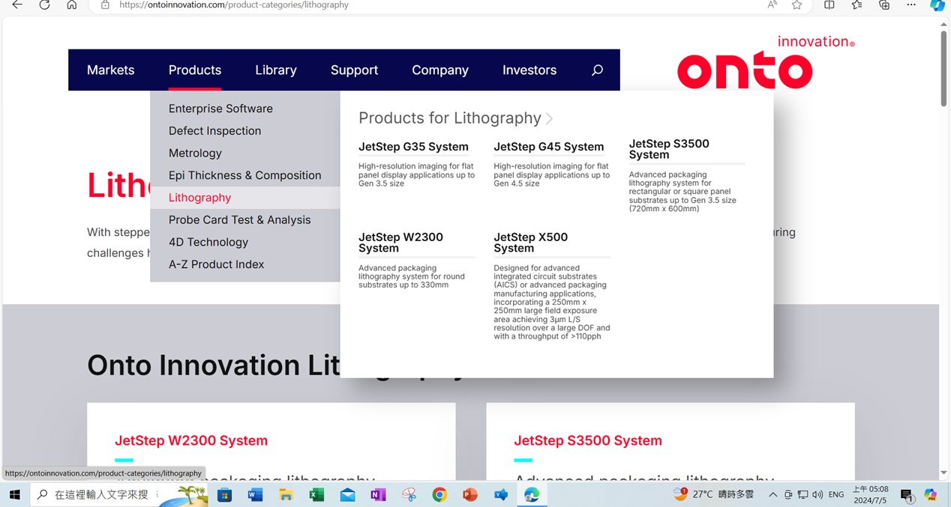Launch PowerPoint from the taskbar

coord(470,495)
